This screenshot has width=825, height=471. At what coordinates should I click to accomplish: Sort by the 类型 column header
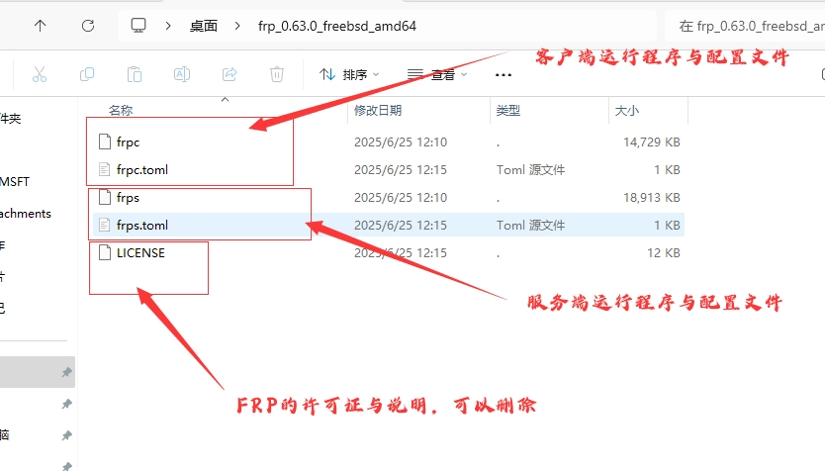tap(507, 111)
